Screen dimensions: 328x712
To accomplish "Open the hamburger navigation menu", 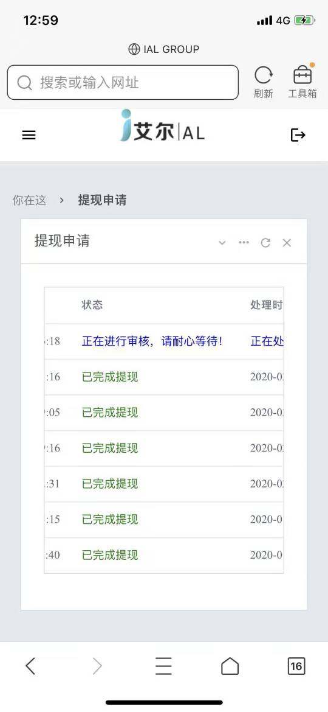I will pos(29,135).
